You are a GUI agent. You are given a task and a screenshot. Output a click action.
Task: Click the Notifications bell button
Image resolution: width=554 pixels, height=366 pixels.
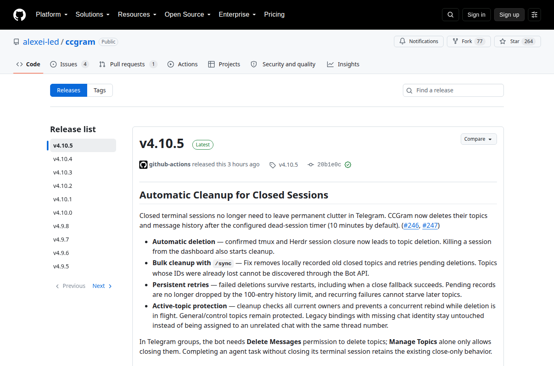pos(419,41)
